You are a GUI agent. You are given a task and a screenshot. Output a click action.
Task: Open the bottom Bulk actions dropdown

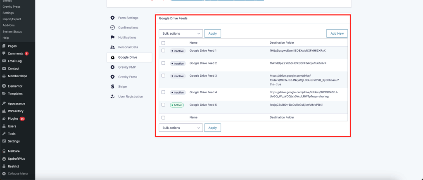click(x=181, y=128)
